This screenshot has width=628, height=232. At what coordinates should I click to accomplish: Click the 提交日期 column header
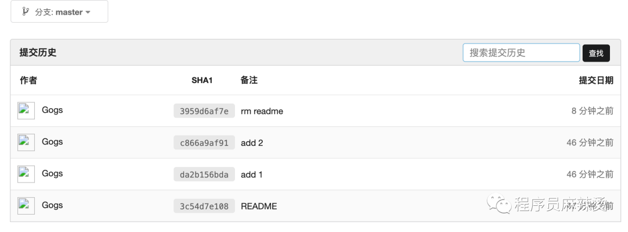pos(596,80)
